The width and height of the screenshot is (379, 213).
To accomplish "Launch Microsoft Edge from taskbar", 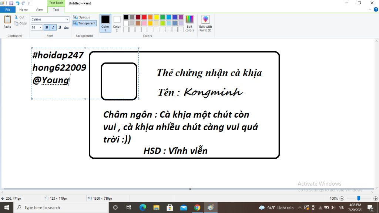I will [142, 207].
